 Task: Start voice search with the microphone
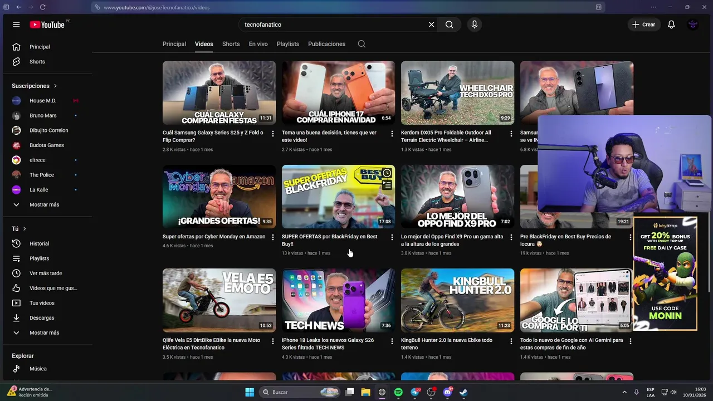pos(474,25)
